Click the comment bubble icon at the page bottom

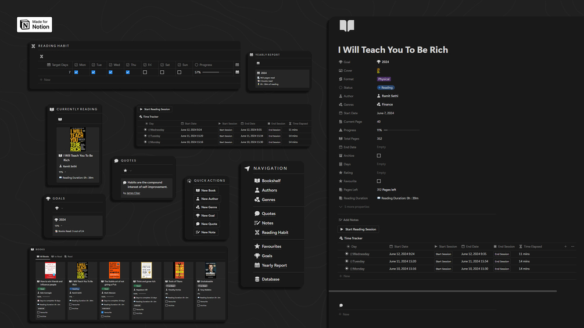point(341,305)
